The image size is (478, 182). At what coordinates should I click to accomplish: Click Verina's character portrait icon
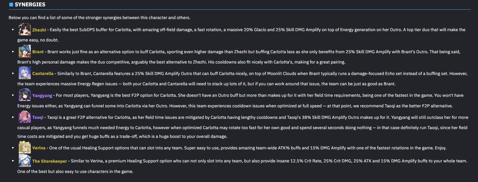point(24,147)
